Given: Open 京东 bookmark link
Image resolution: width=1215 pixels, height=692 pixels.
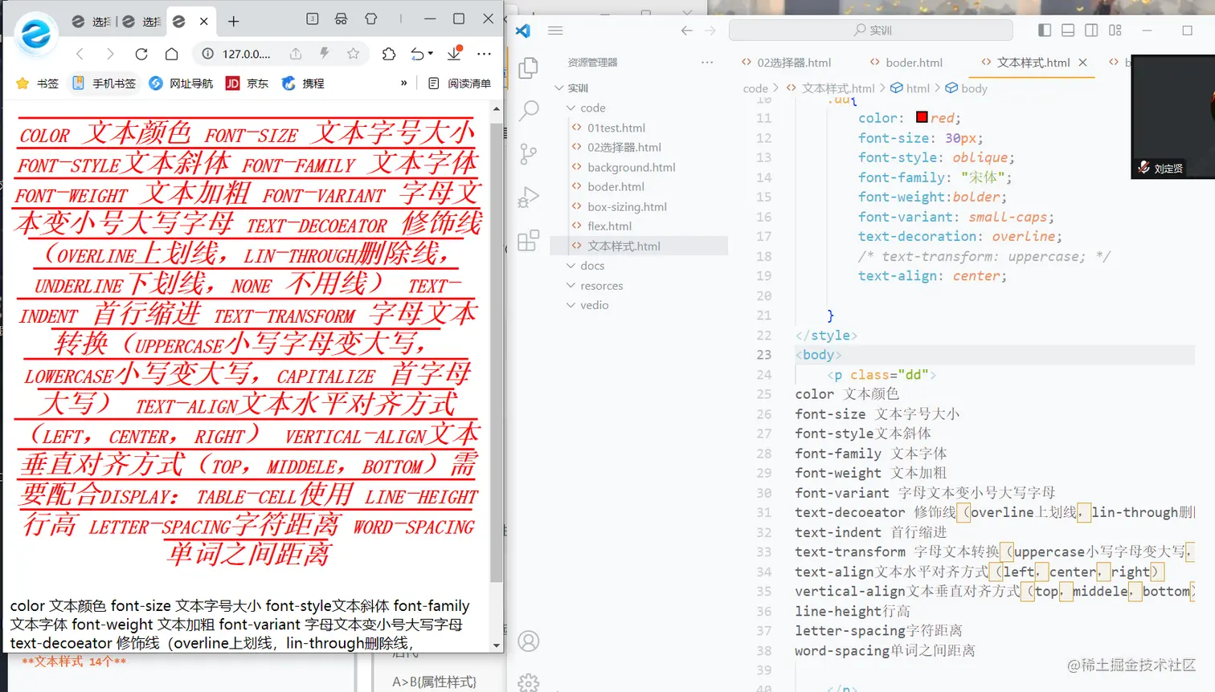Looking at the screenshot, I should pyautogui.click(x=247, y=83).
